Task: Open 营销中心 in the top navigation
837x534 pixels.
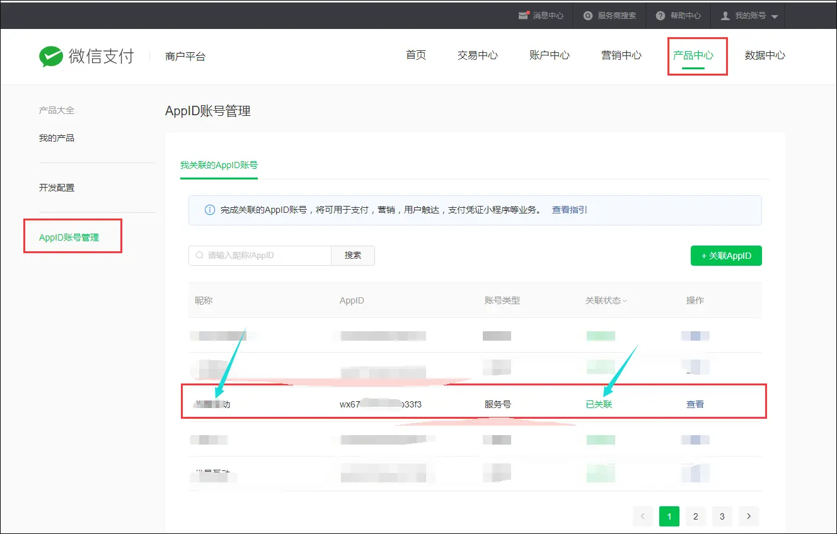Action: coord(621,55)
